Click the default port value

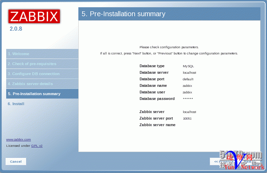tap(188, 79)
